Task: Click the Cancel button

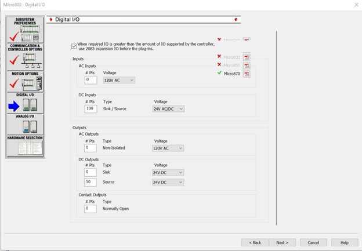Action: 313,242
